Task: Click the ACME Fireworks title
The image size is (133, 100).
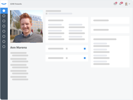Action: (x=16, y=4)
